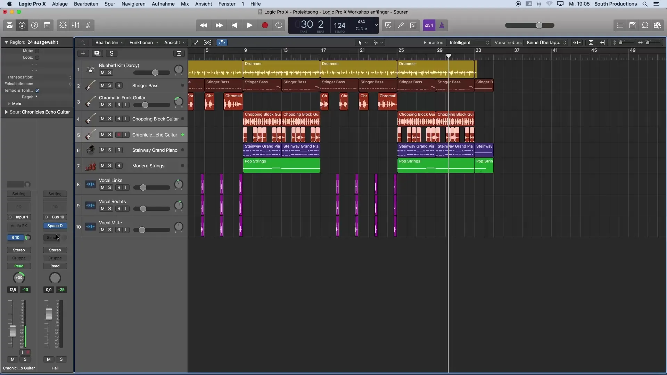Open the Toolbar toggle icon
The height and width of the screenshot is (375, 667).
click(x=47, y=25)
